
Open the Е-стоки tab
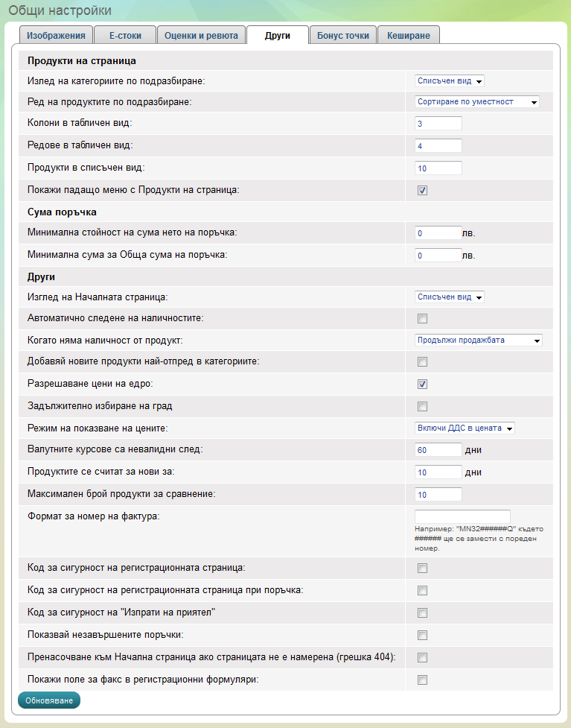(x=127, y=35)
